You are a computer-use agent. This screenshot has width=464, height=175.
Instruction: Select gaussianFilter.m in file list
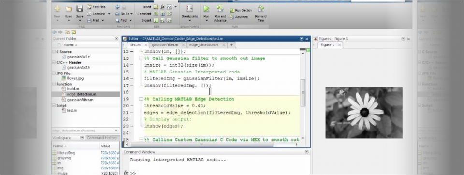coord(77,100)
